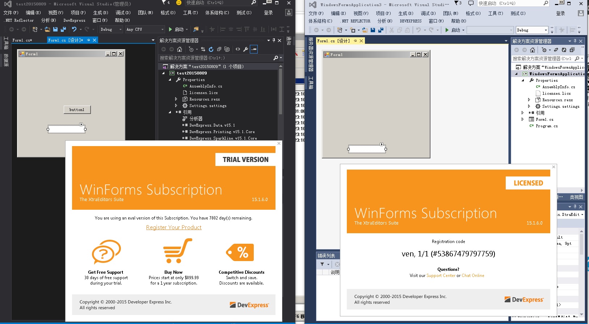The height and width of the screenshot is (324, 589).
Task: Refresh the left Solution Explorer
Action: point(211,49)
